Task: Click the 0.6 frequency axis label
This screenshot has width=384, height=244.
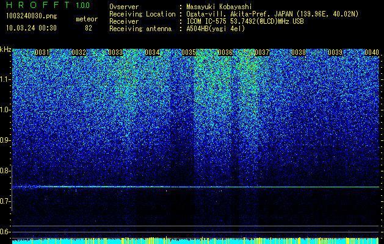Action: coord(5,232)
